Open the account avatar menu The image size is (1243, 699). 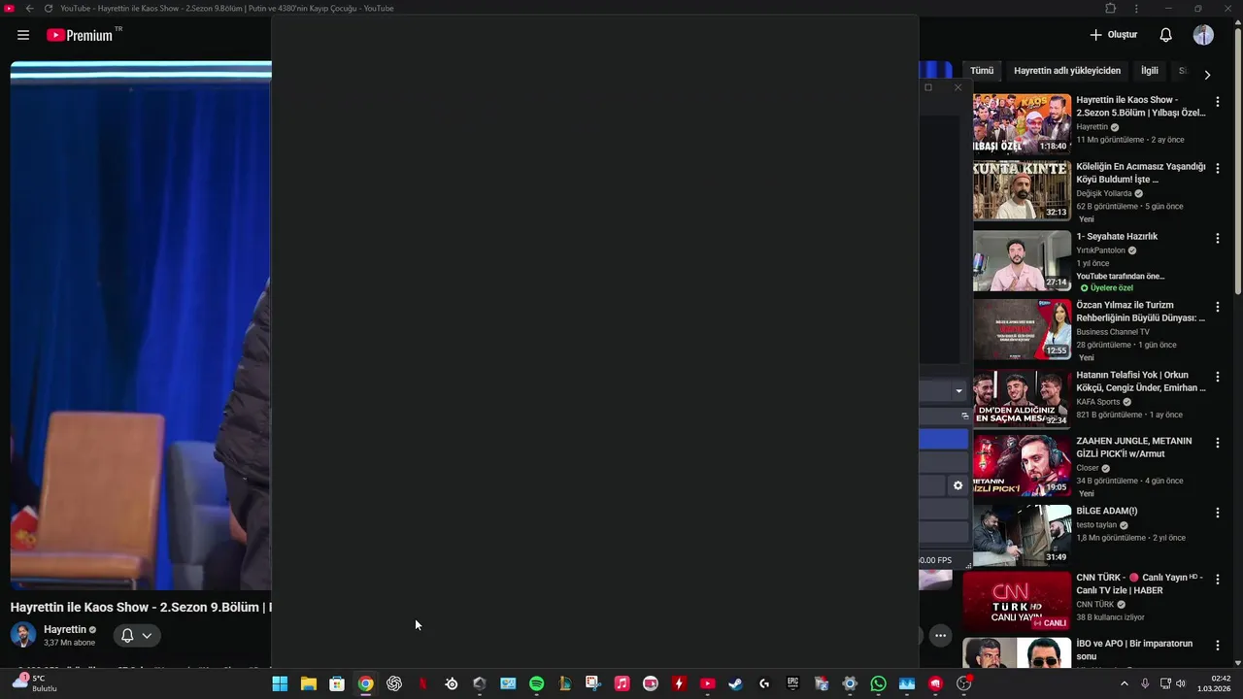point(1203,35)
